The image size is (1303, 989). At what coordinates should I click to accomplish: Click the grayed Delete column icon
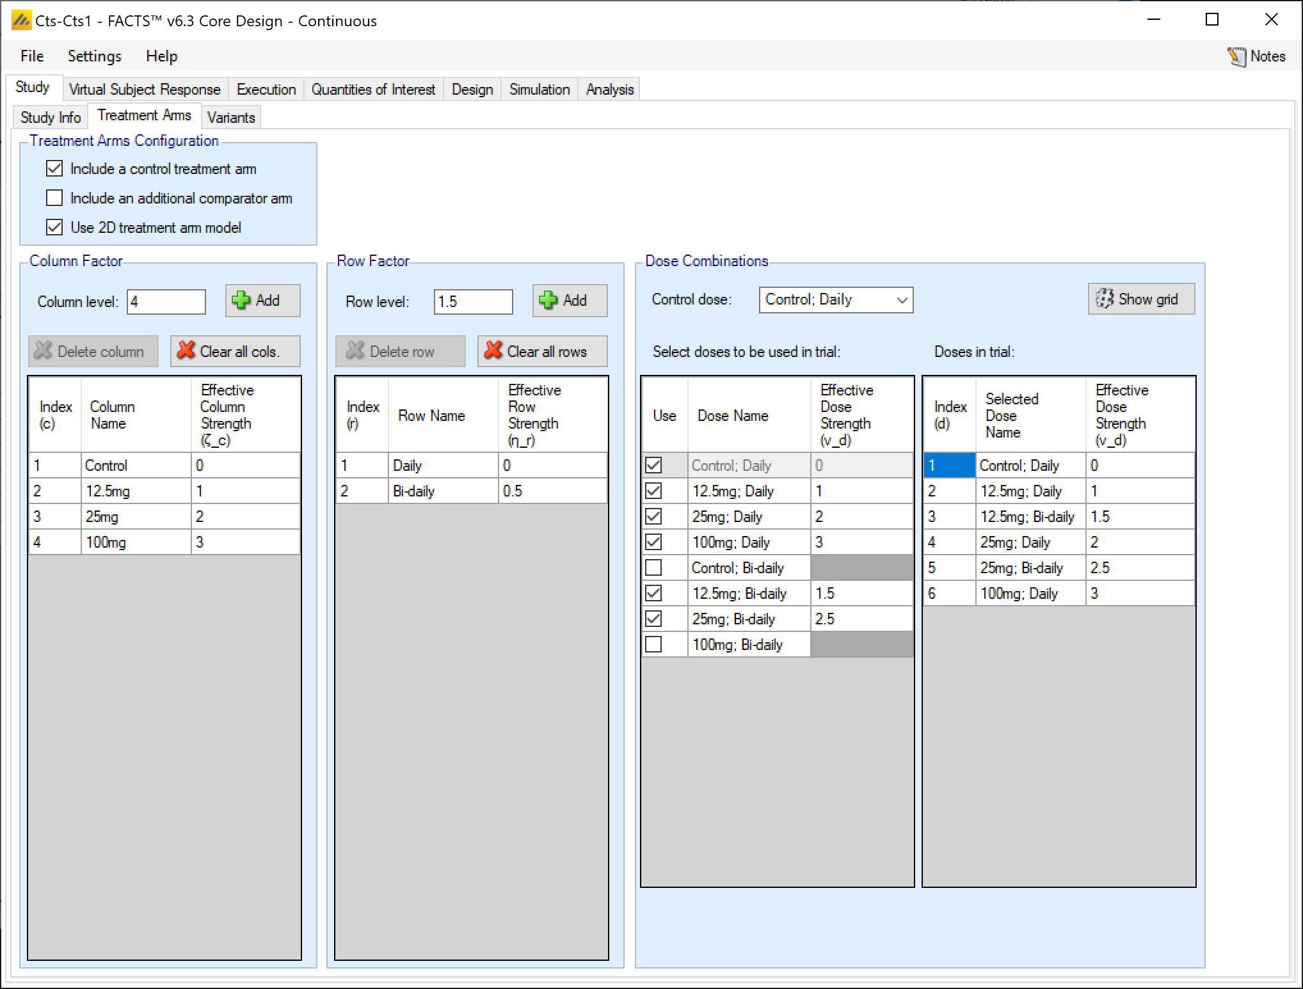click(43, 351)
